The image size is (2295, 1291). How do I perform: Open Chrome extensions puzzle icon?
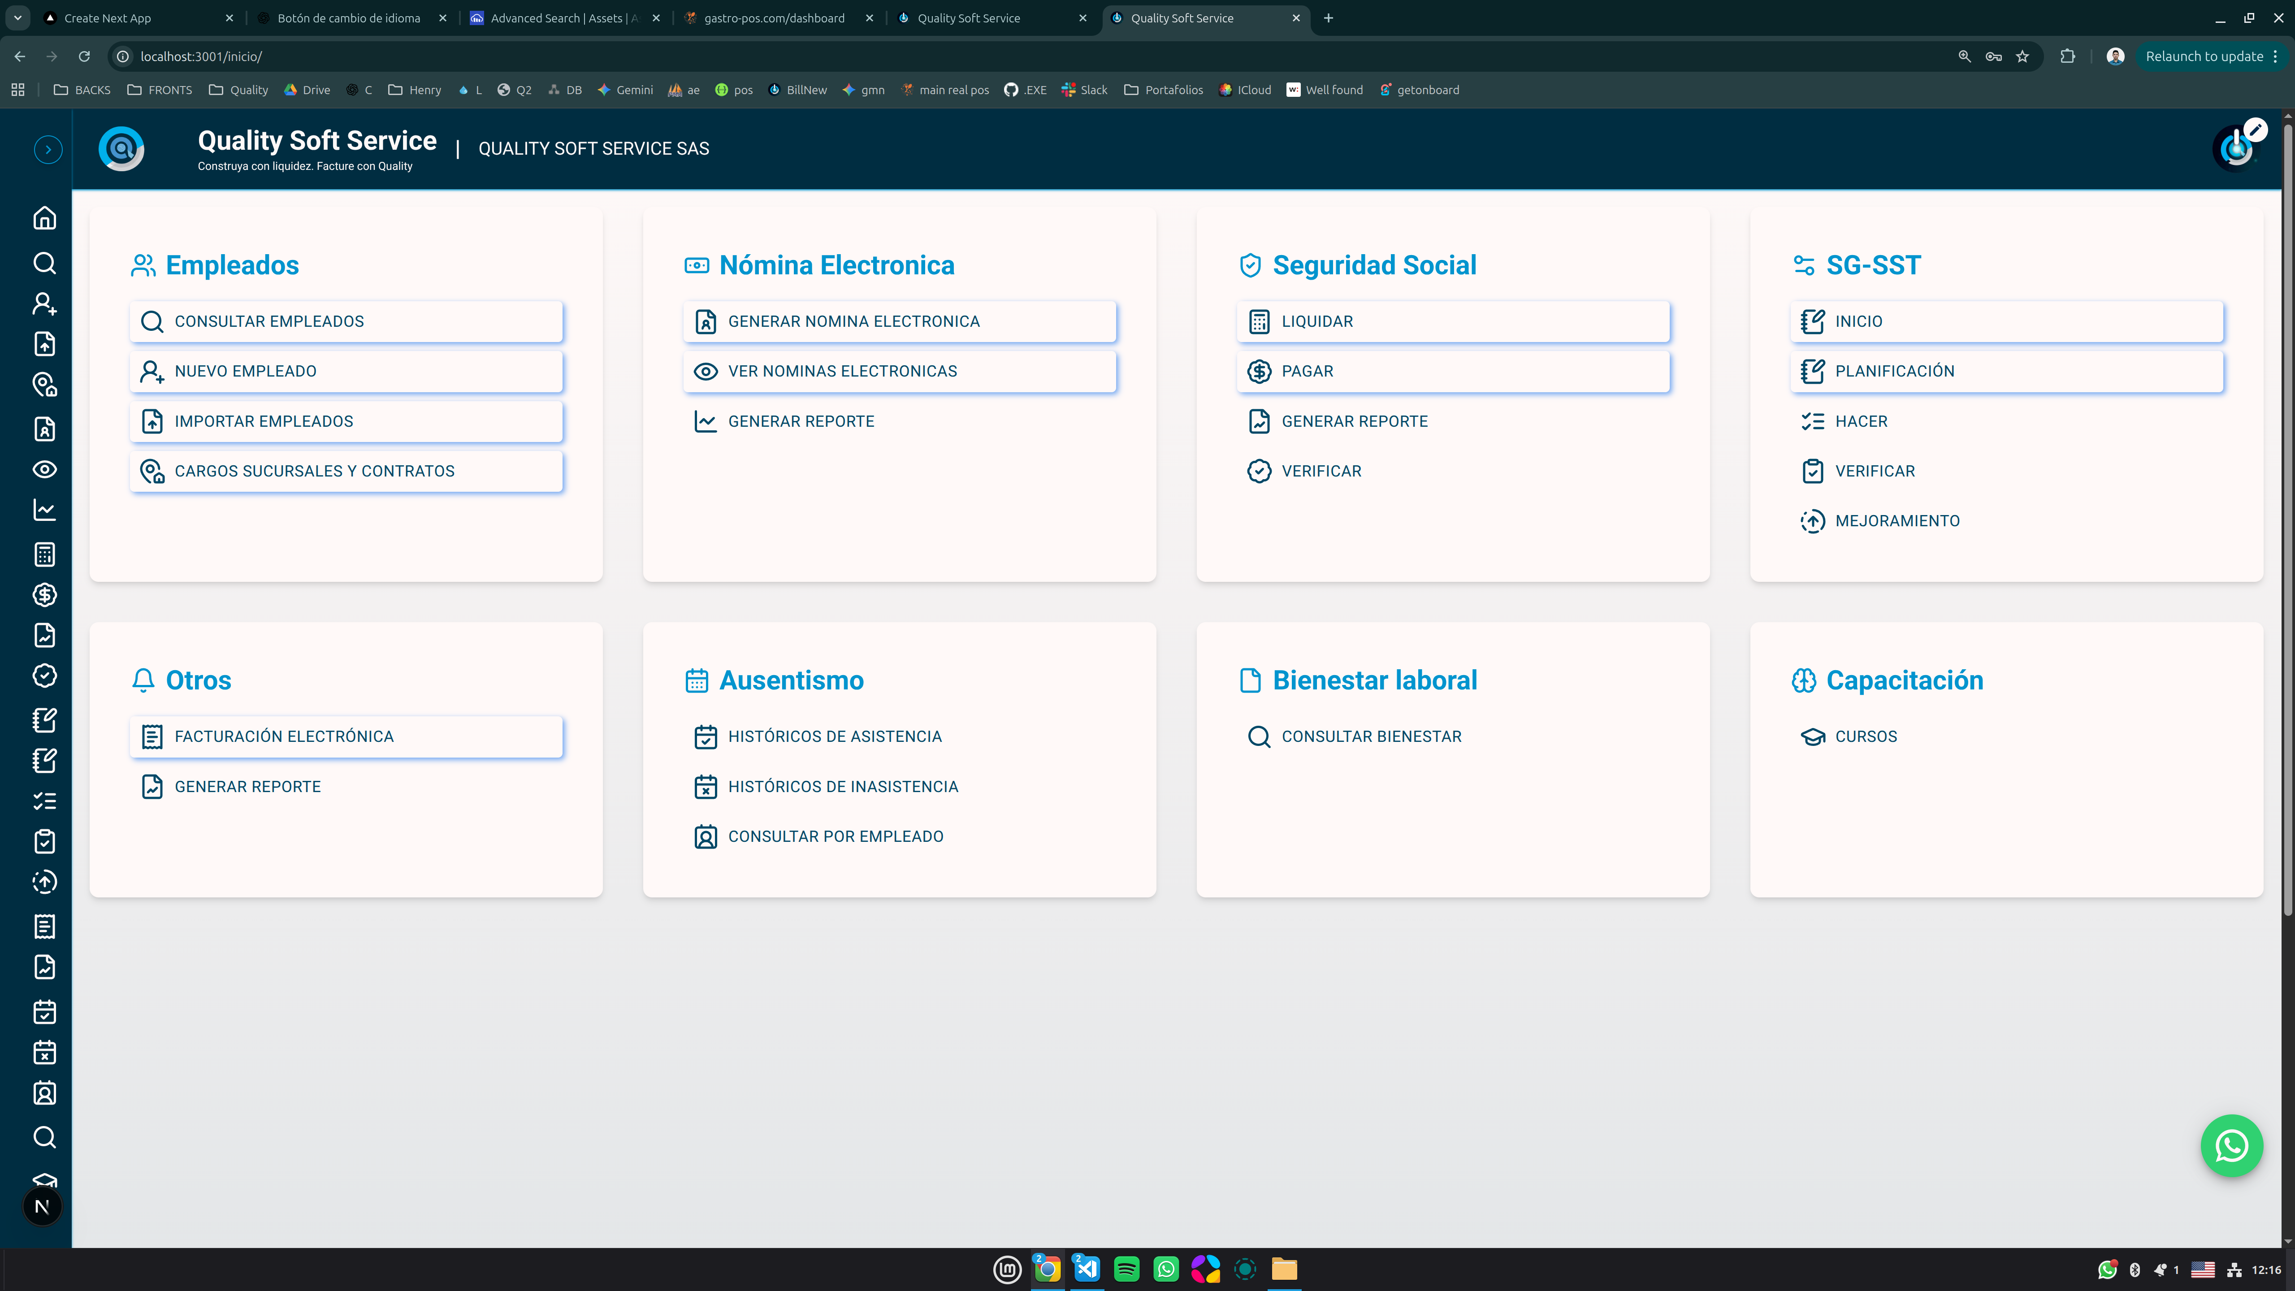[x=2068, y=56]
